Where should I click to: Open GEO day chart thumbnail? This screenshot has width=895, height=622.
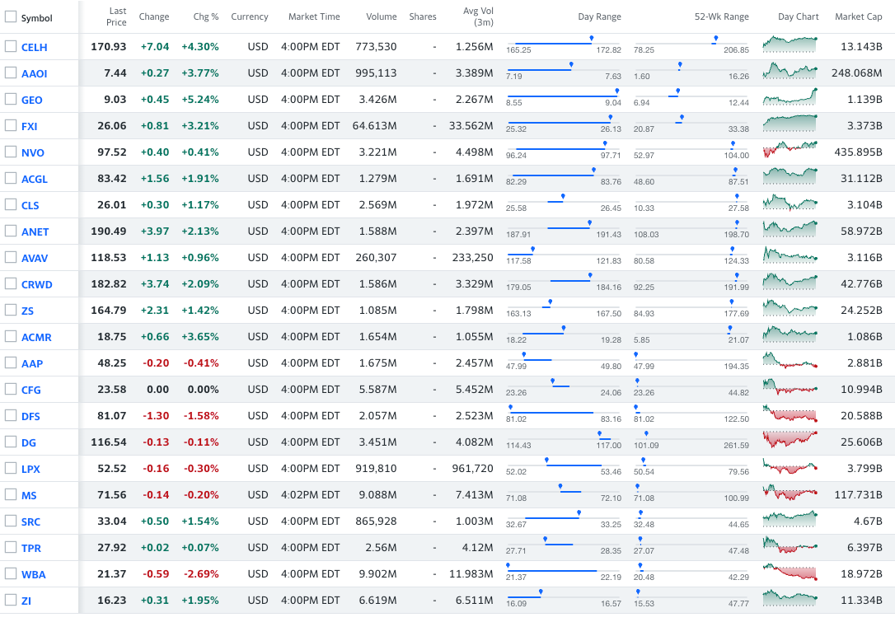[790, 97]
